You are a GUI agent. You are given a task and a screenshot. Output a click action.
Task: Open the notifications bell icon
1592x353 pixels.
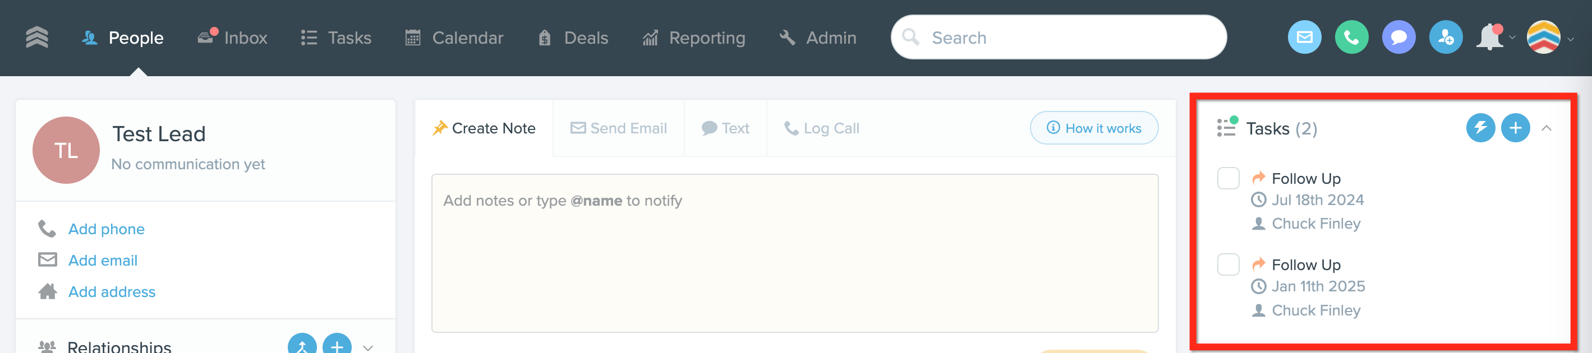click(x=1489, y=38)
